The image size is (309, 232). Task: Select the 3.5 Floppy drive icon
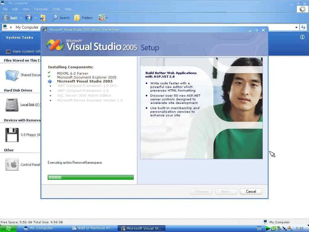[12, 135]
